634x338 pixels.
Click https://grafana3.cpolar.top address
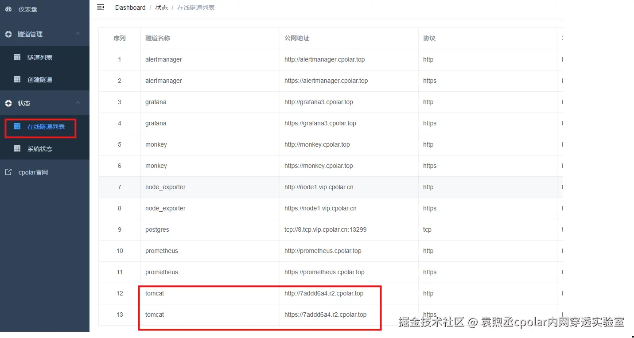pos(320,123)
